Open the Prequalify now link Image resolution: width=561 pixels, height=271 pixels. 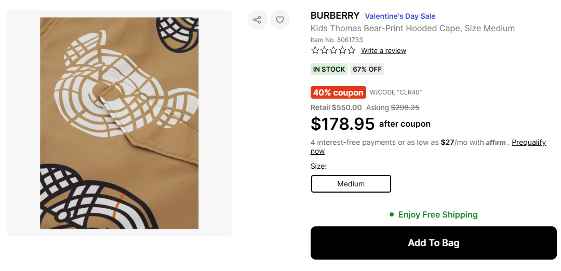(528, 142)
